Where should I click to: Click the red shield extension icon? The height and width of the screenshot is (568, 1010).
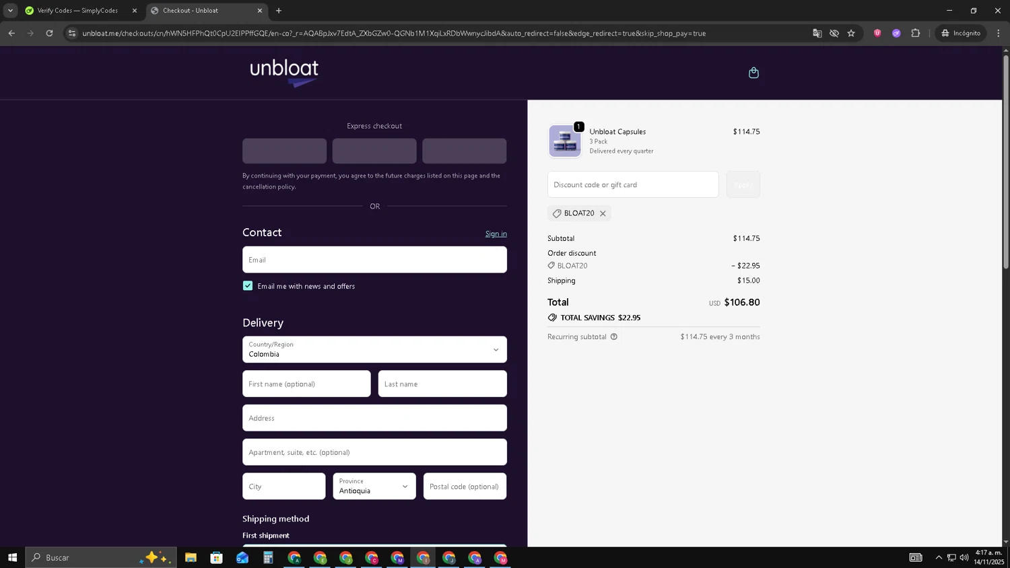click(877, 33)
